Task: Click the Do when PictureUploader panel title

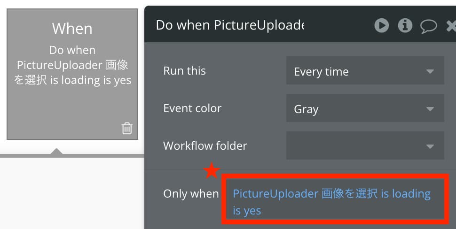Action: tap(230, 25)
